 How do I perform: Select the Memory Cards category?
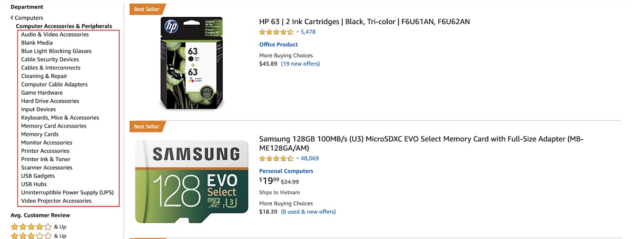tap(39, 134)
